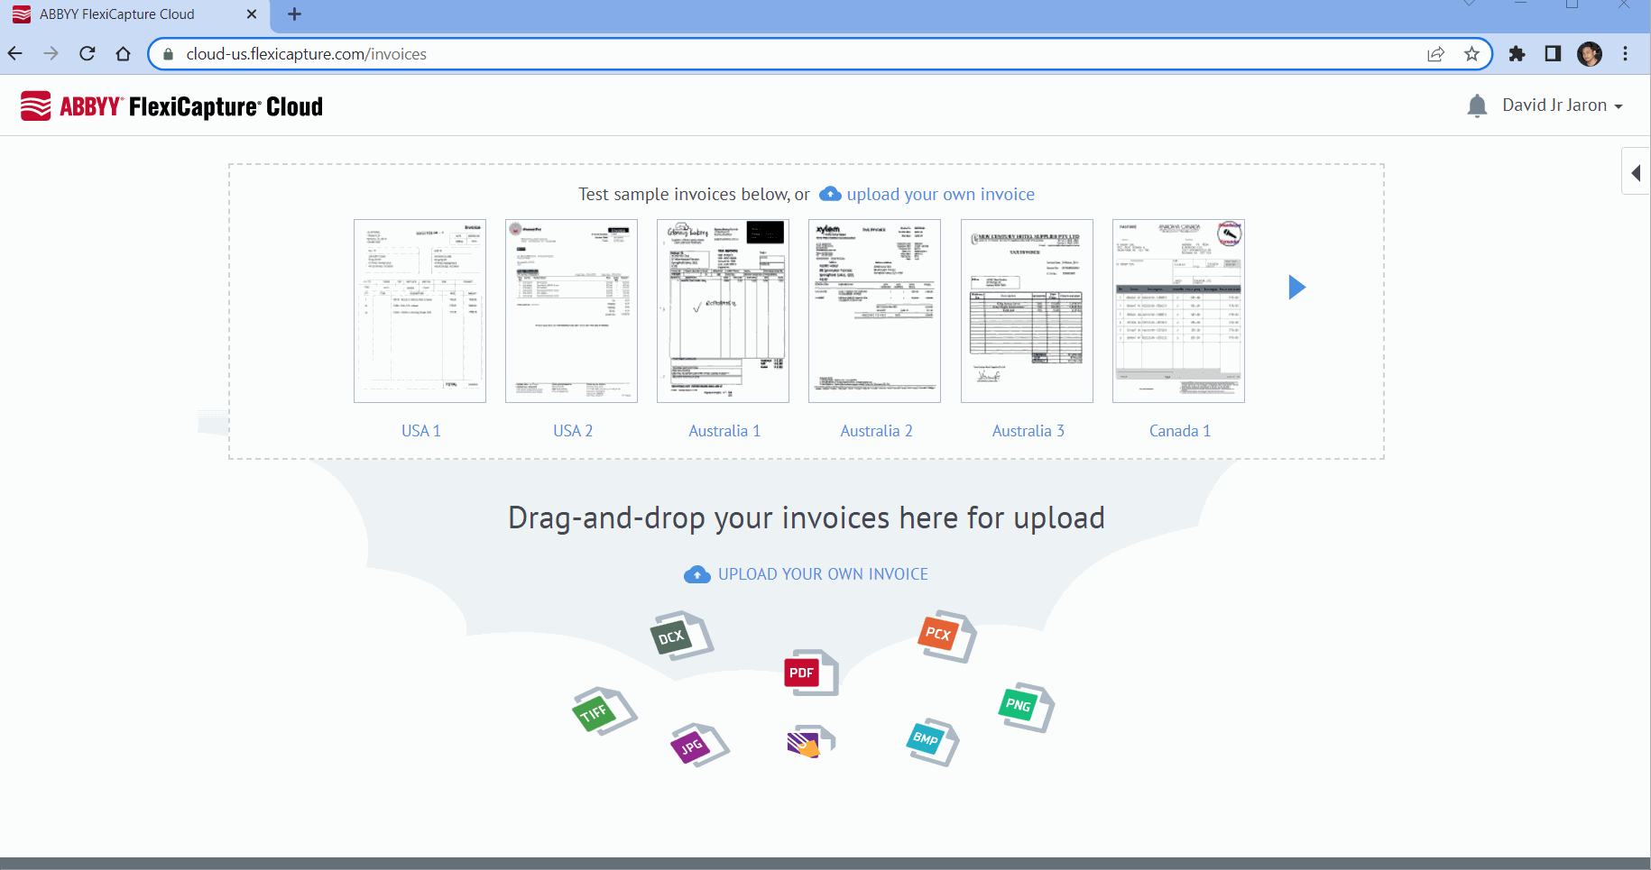The image size is (1651, 870).
Task: Click the PDF file format icon
Action: [x=811, y=673]
